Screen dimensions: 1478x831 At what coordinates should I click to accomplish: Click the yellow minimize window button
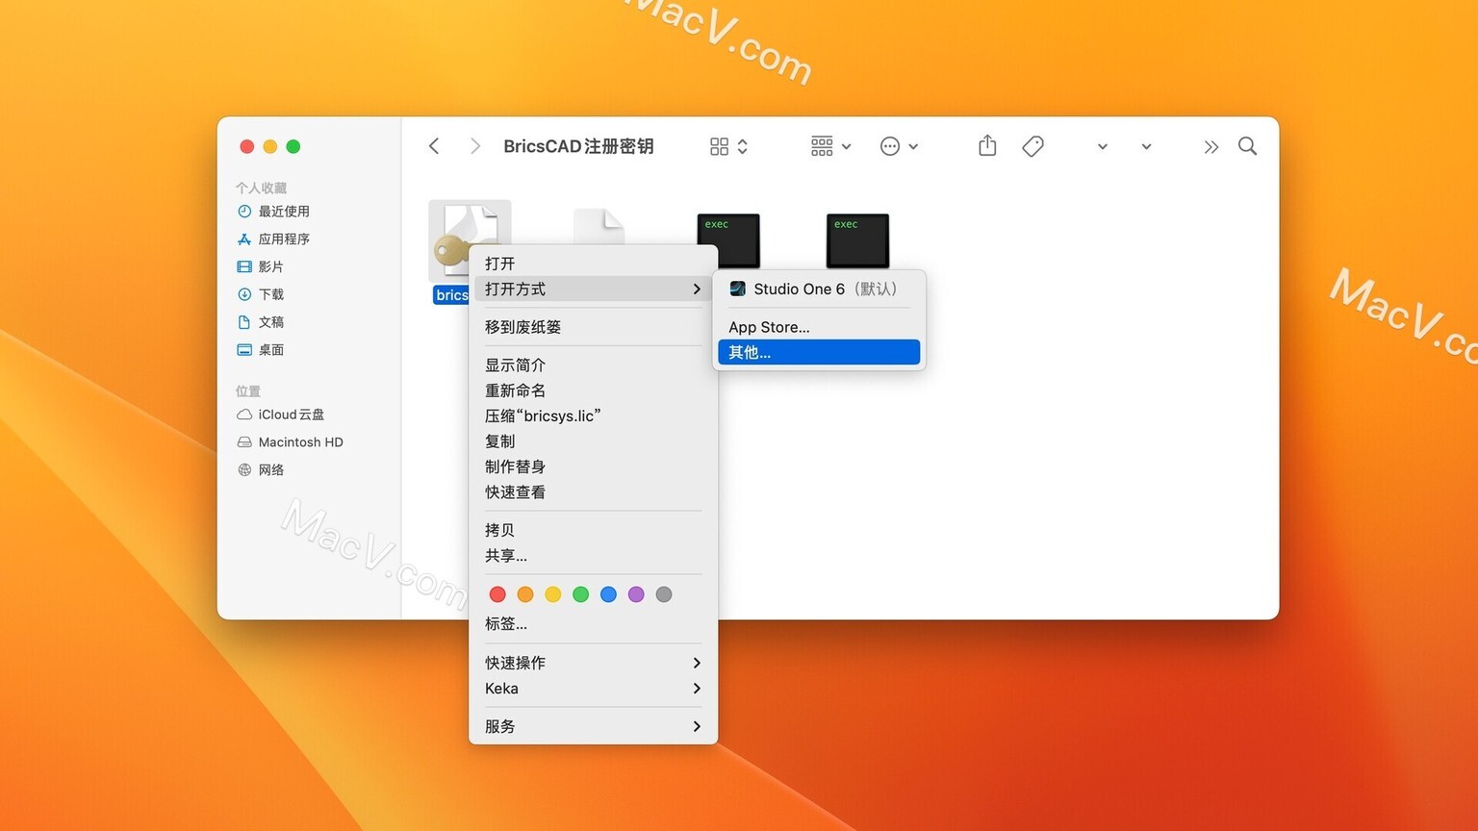click(x=270, y=146)
